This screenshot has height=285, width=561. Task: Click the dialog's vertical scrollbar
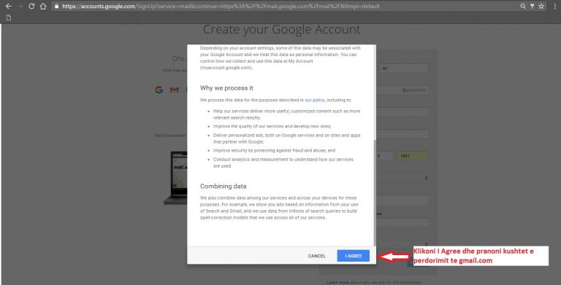pyautogui.click(x=375, y=193)
